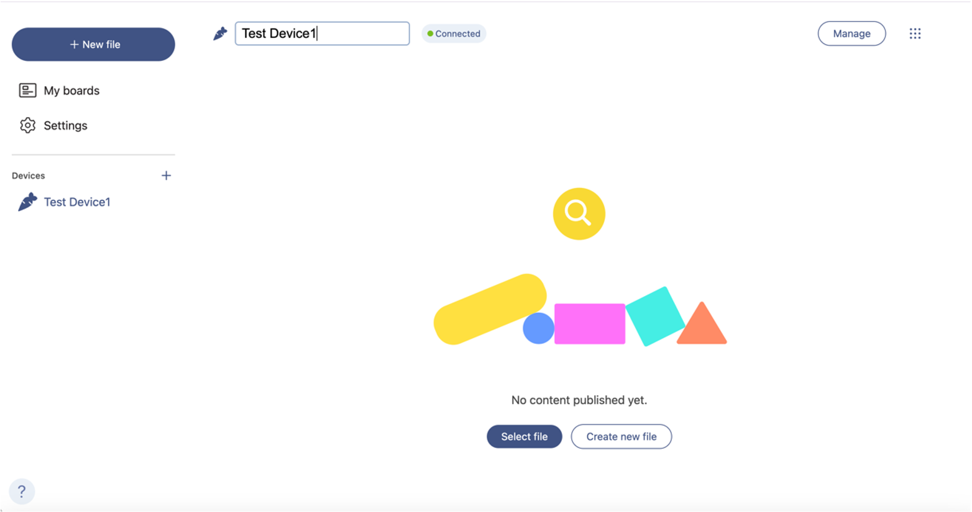Click the My boards icon in sidebar
The image size is (972, 512).
(x=27, y=91)
